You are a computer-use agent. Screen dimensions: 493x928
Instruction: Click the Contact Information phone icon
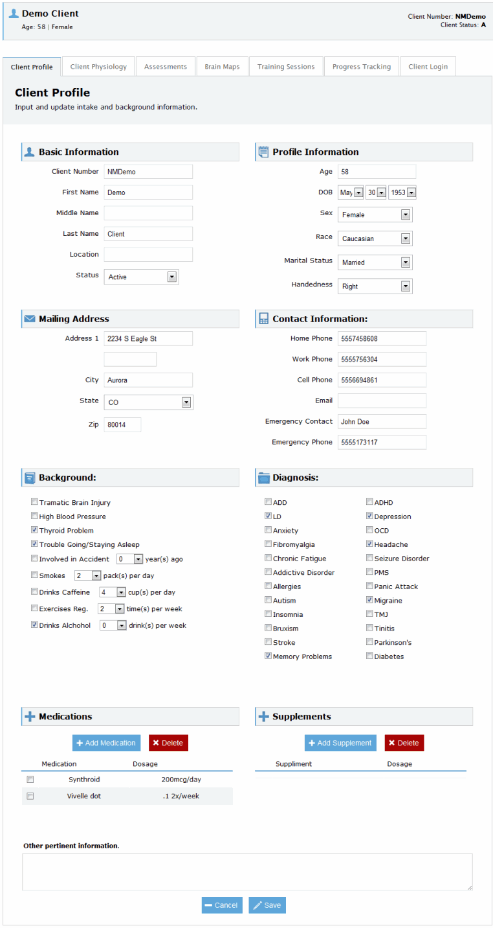point(263,319)
